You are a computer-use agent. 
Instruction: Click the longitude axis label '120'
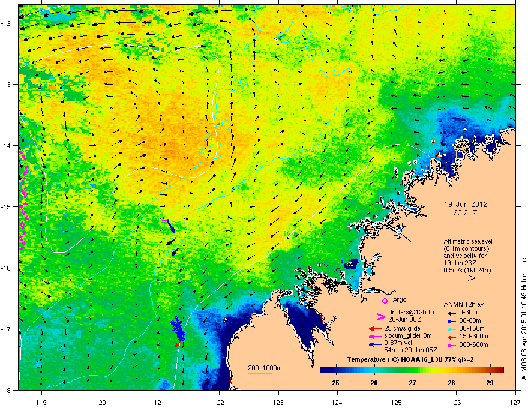(101, 402)
